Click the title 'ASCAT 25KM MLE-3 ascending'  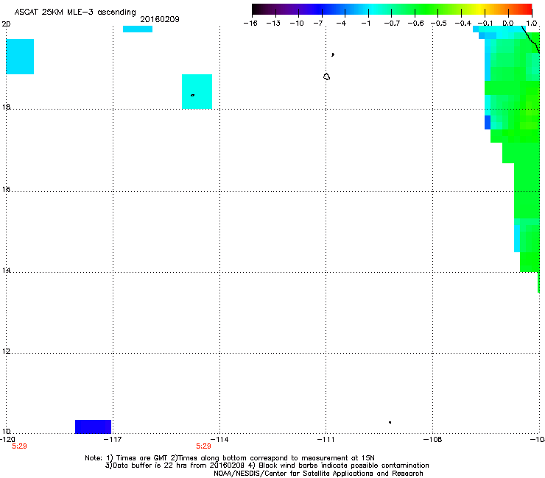pyautogui.click(x=75, y=13)
